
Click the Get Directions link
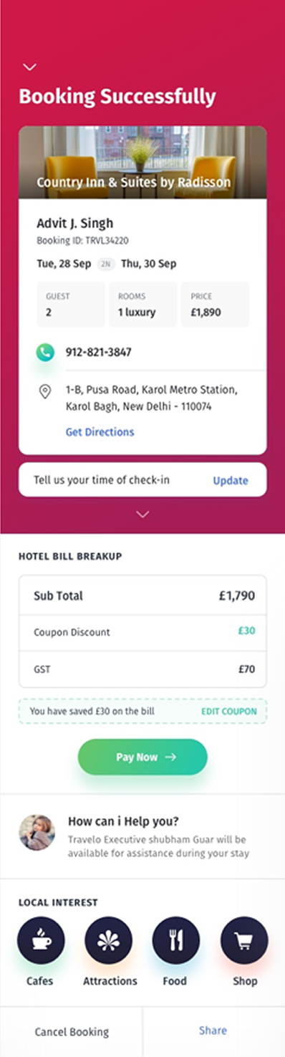click(100, 432)
